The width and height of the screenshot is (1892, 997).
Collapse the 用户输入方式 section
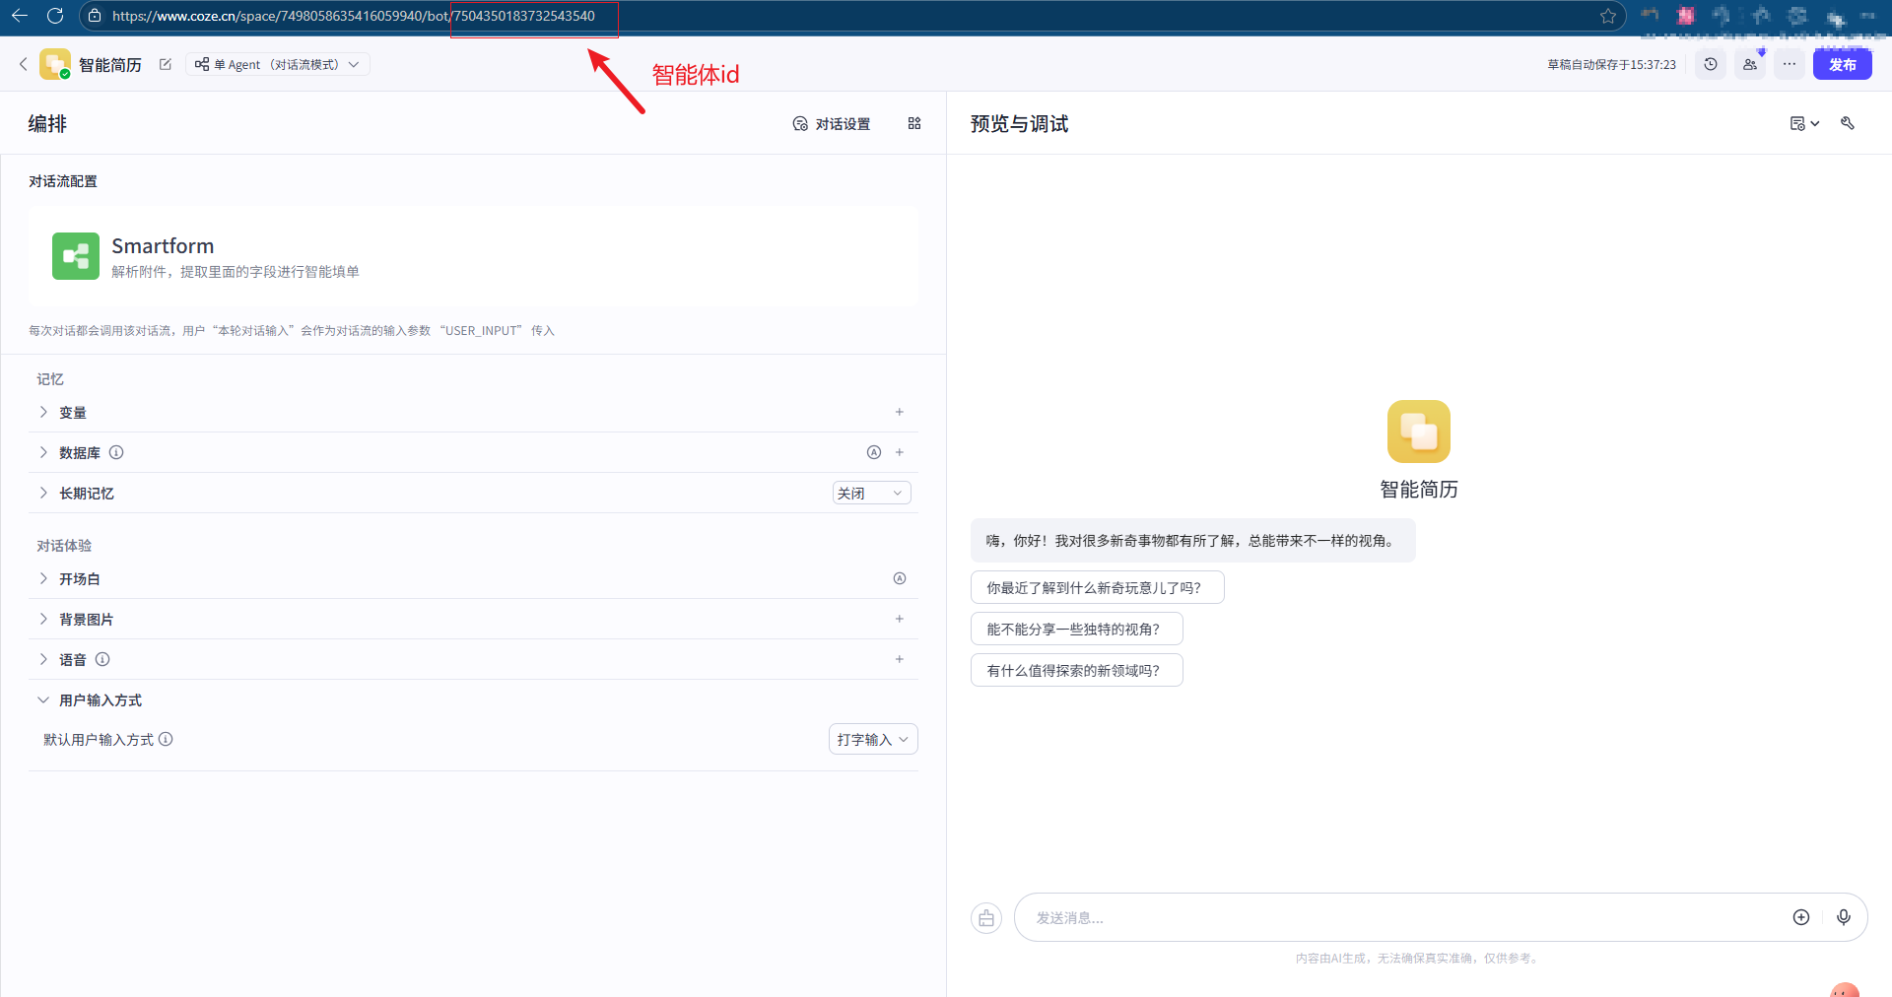[x=43, y=699]
